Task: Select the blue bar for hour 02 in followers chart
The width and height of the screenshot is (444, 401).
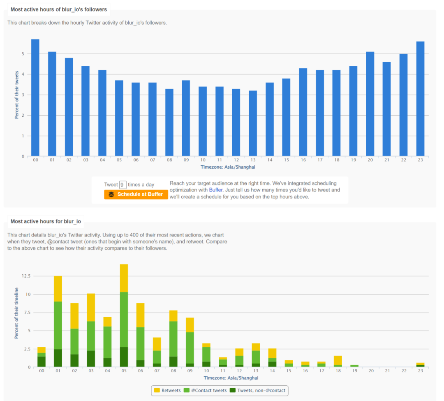Action: tap(69, 107)
